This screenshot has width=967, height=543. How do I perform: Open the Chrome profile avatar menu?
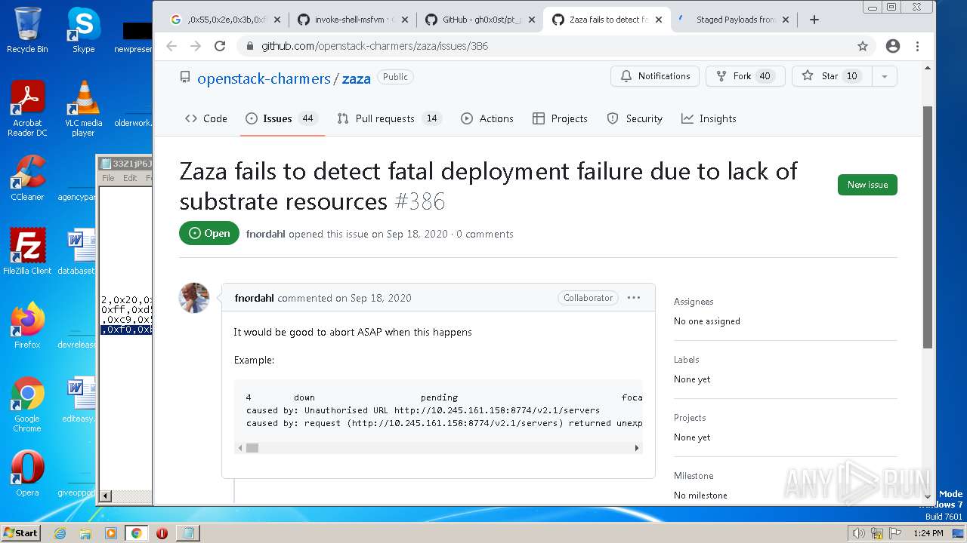(893, 46)
